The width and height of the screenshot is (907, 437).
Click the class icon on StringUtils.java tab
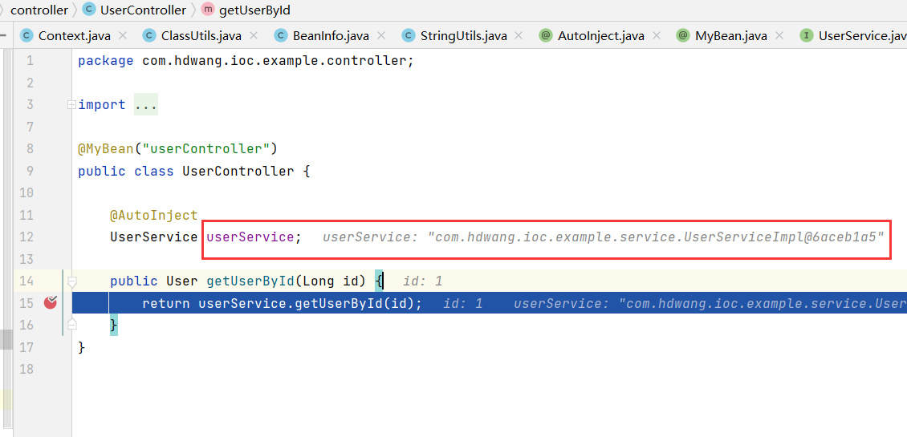409,36
